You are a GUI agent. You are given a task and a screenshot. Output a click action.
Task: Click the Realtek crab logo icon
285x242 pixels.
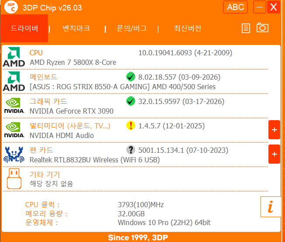coord(14,155)
